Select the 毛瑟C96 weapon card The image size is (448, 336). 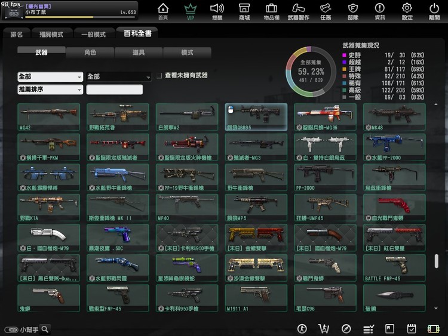pyautogui.click(x=325, y=298)
